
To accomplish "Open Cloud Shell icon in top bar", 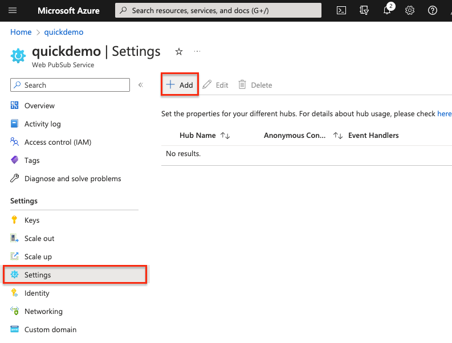I will 341,10.
